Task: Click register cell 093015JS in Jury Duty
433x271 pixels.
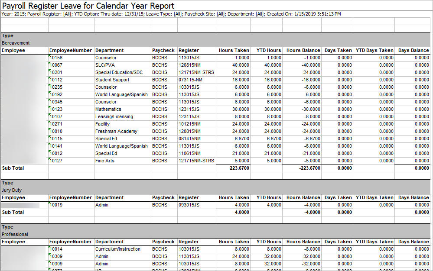Action: pyautogui.click(x=189, y=205)
